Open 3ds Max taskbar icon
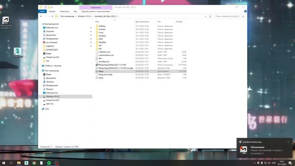 pos(26,163)
